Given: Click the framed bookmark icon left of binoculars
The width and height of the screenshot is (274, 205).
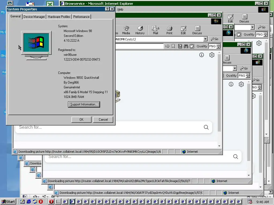Looking at the screenshot, I should [x=180, y=46].
